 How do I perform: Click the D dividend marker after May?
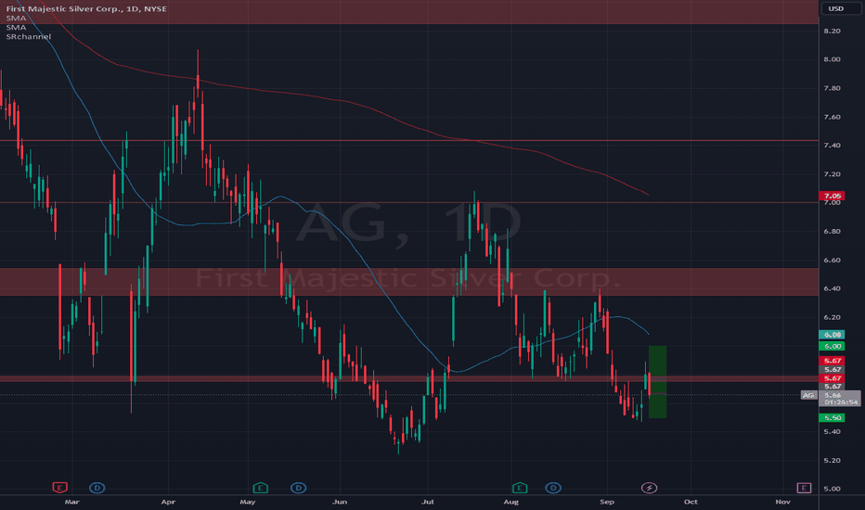(x=299, y=488)
